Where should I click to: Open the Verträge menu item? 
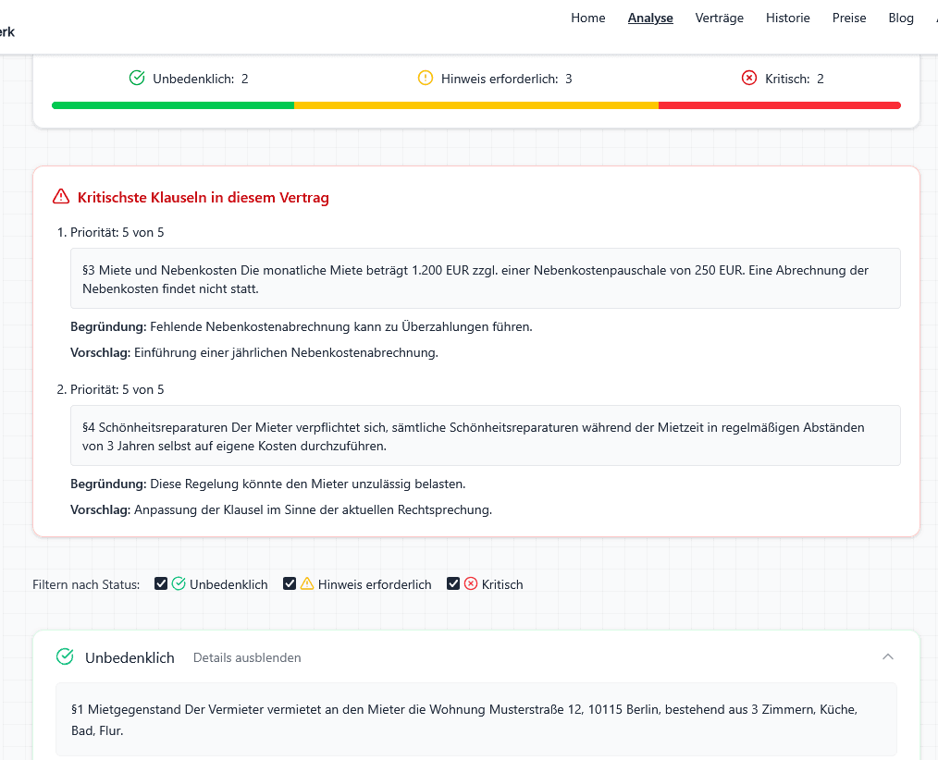click(719, 18)
